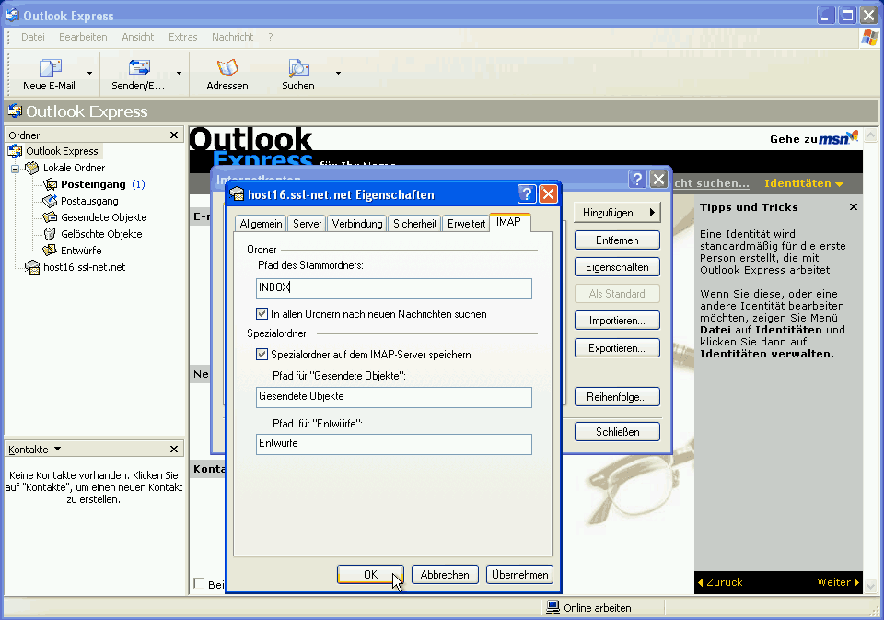884x620 pixels.
Task: Click the INBOX root folder path field
Action: click(x=394, y=287)
